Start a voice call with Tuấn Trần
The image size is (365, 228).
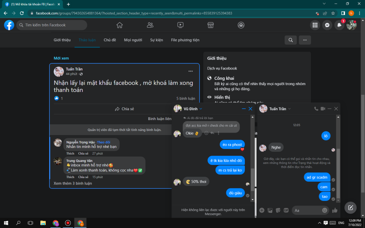click(x=316, y=109)
